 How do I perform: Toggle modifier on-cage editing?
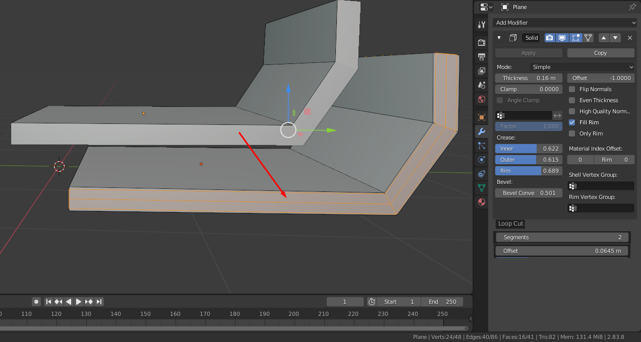pyautogui.click(x=588, y=38)
